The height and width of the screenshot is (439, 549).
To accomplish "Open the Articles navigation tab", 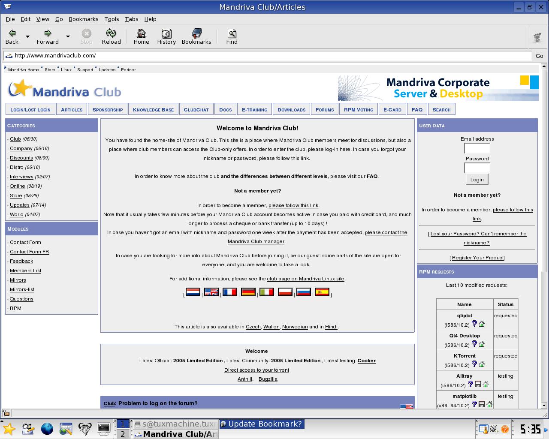I will point(72,110).
